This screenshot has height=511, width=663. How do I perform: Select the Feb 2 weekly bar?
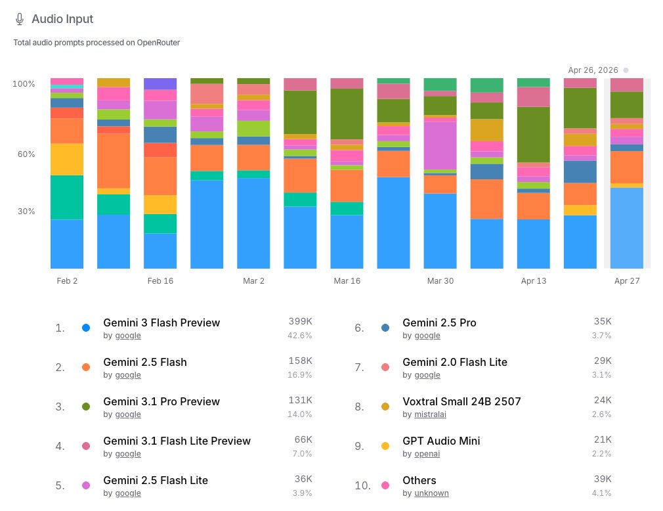pyautogui.click(x=67, y=173)
